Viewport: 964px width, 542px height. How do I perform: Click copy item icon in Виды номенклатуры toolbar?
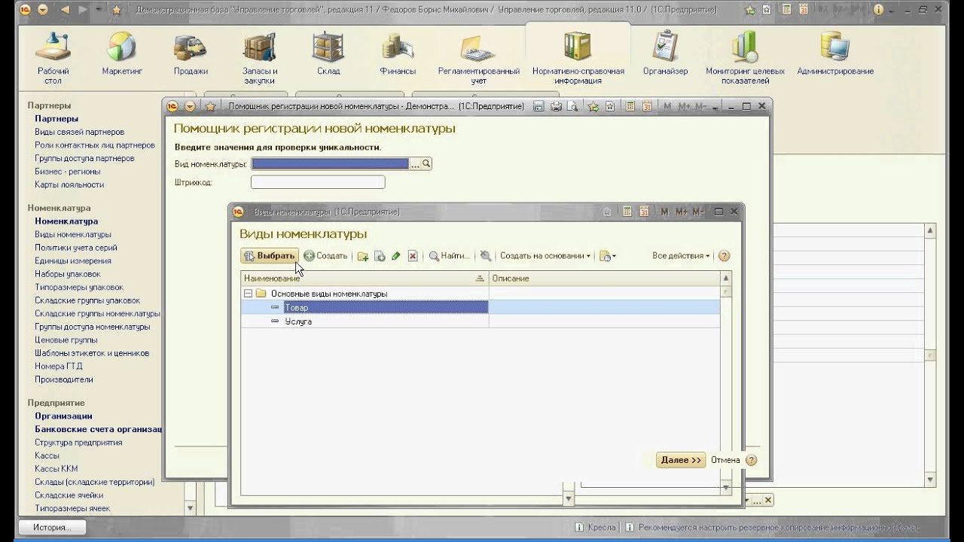tap(380, 256)
